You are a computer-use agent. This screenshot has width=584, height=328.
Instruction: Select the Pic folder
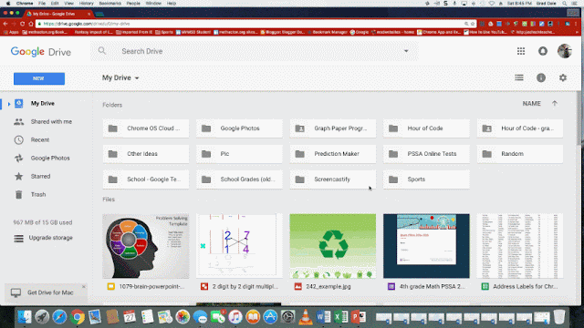tap(239, 154)
